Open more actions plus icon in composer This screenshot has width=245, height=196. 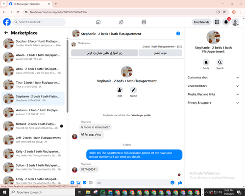[x=73, y=183]
